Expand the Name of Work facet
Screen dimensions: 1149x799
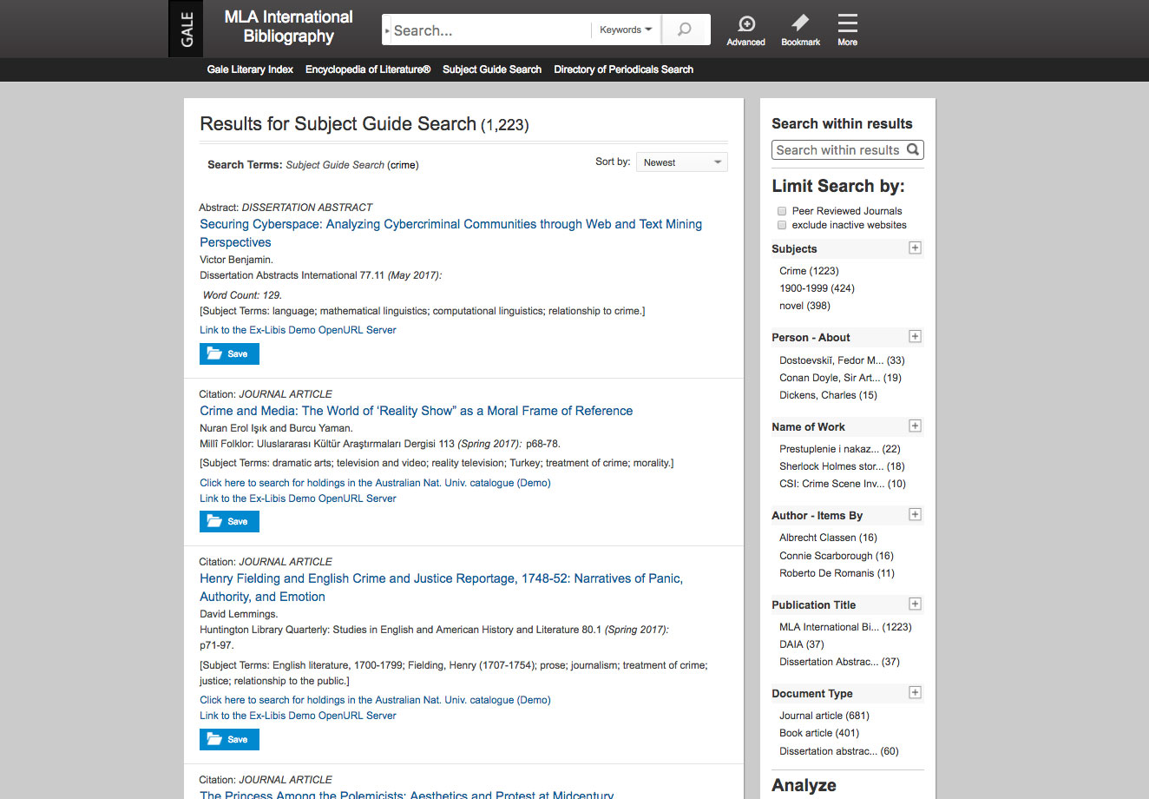tap(915, 426)
